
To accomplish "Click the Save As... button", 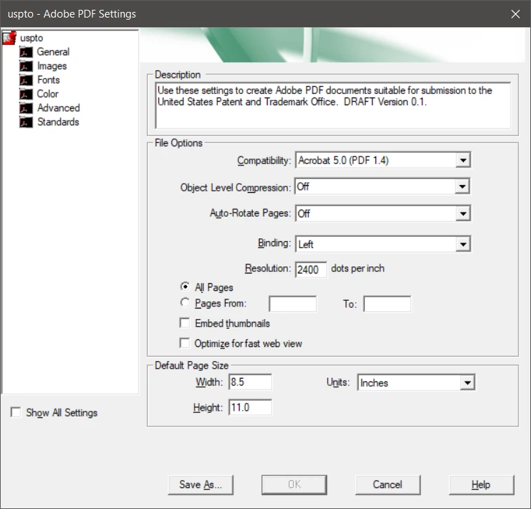I will click(200, 485).
